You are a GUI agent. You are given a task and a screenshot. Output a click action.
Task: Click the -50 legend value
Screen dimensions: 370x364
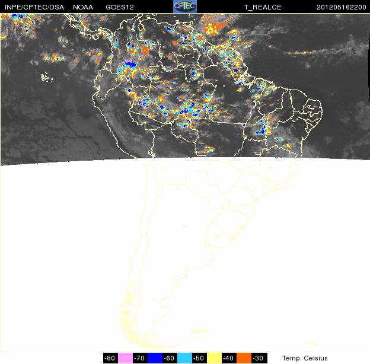(199, 358)
